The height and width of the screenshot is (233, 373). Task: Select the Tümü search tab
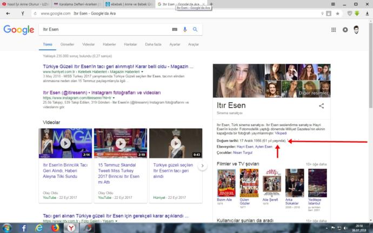coord(48,44)
